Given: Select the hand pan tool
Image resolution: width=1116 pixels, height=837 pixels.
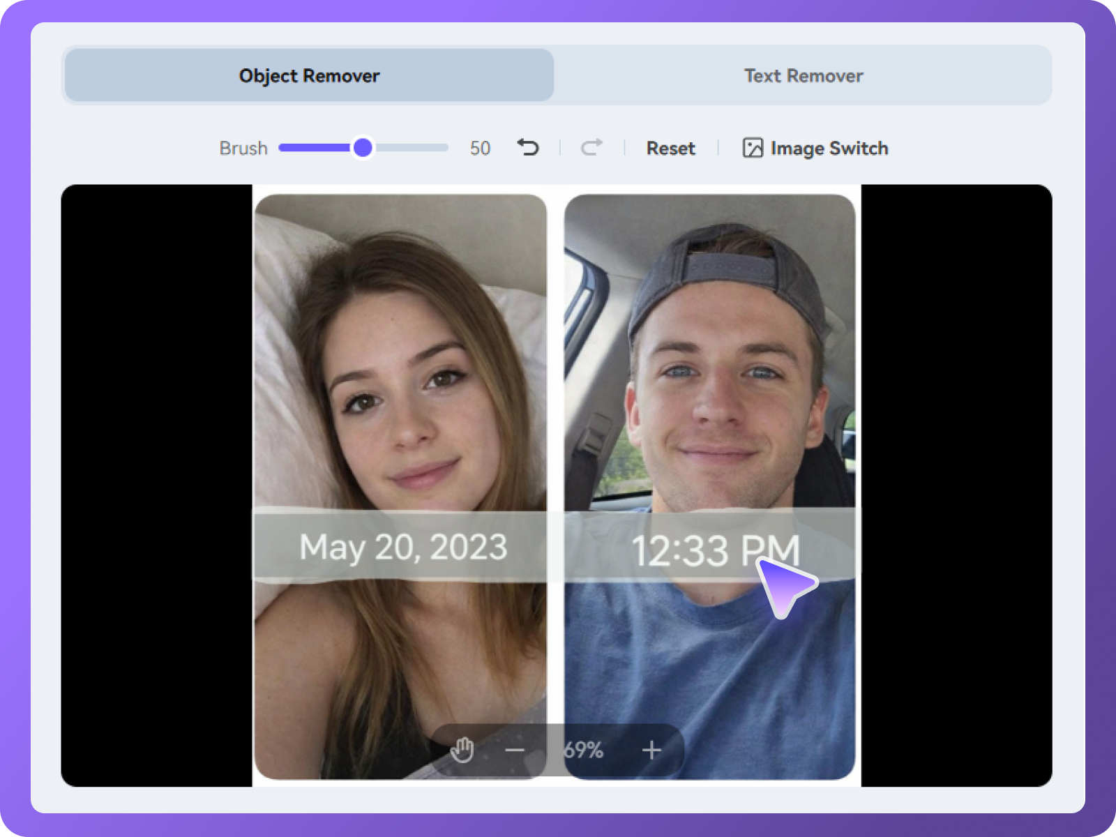Looking at the screenshot, I should (462, 751).
